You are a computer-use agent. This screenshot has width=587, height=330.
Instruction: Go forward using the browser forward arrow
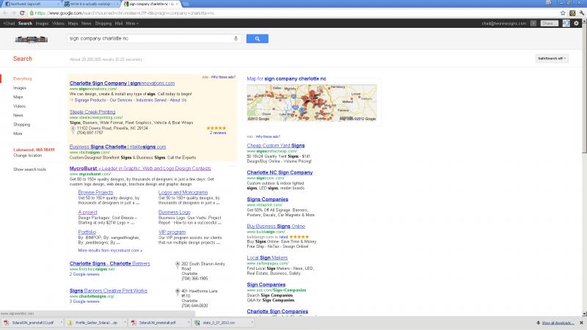coord(13,13)
